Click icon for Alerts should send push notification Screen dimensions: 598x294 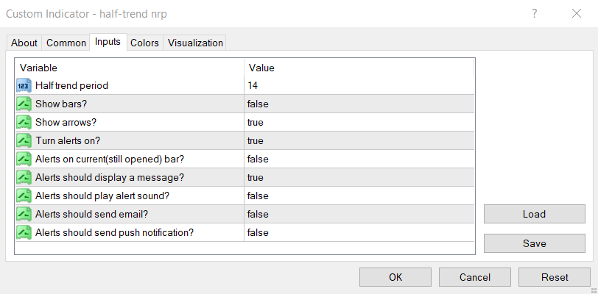pos(24,233)
